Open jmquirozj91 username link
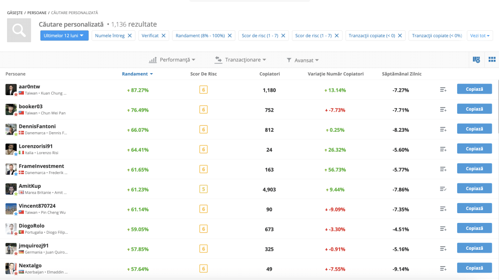The width and height of the screenshot is (499, 280). (x=34, y=245)
